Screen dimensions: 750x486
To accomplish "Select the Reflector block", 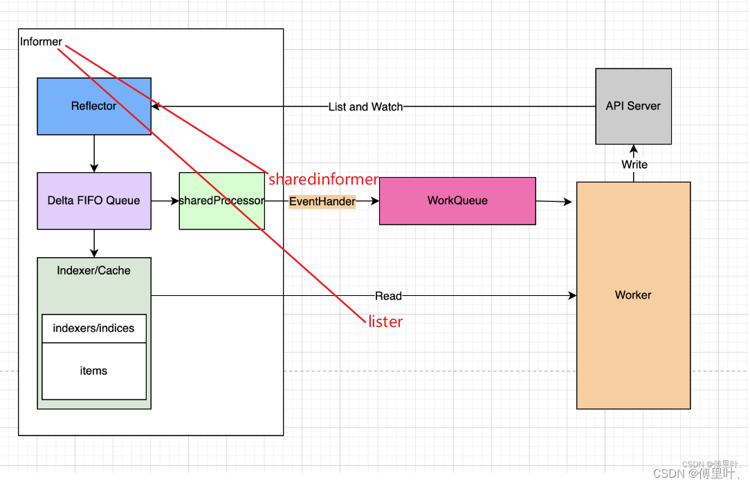I will [93, 106].
